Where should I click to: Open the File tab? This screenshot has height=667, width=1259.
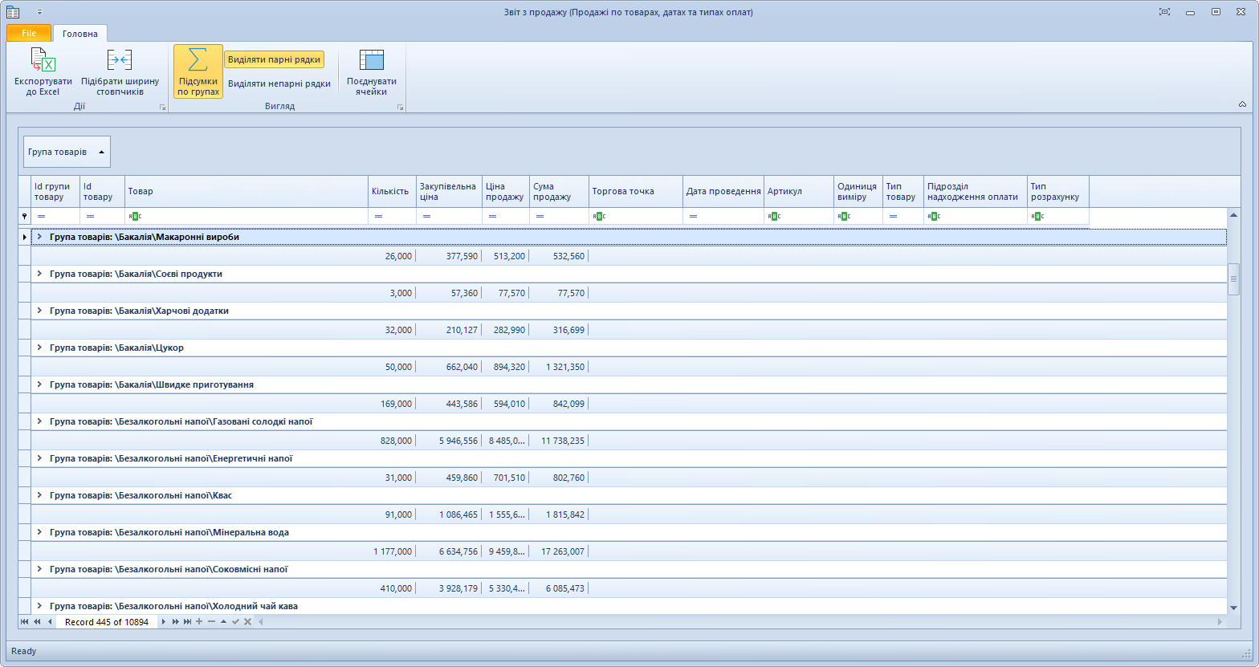(x=29, y=33)
